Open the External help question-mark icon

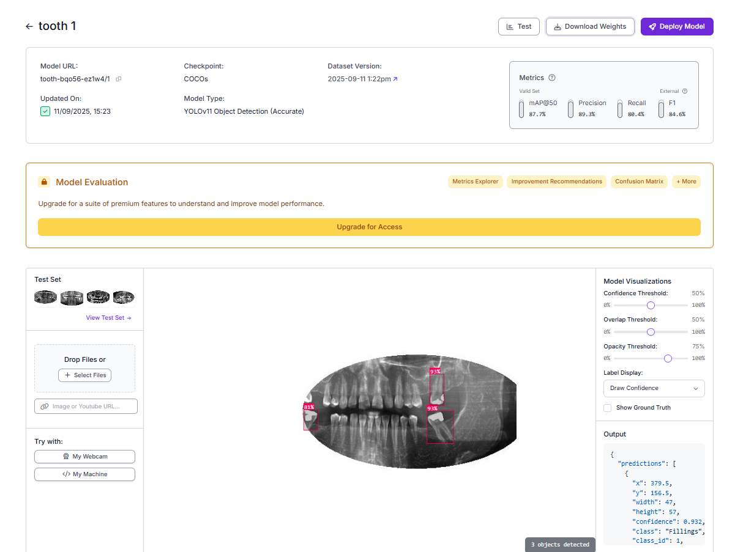(x=684, y=91)
